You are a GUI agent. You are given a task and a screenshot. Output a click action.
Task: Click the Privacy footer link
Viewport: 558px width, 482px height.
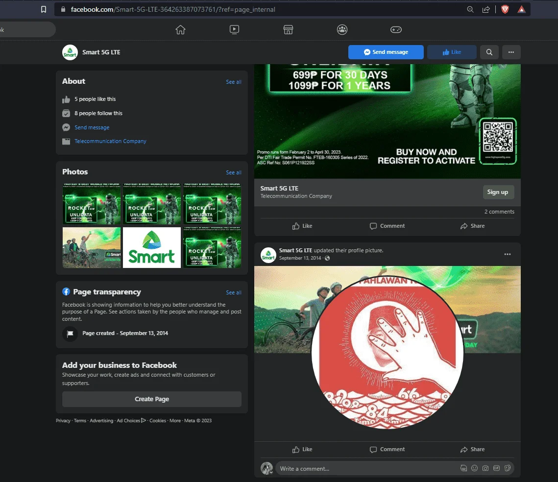63,420
